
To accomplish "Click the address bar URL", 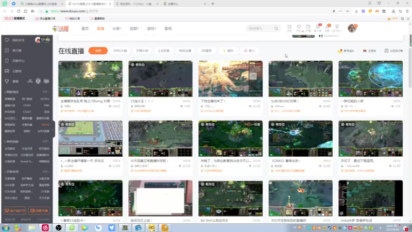I will [74, 11].
